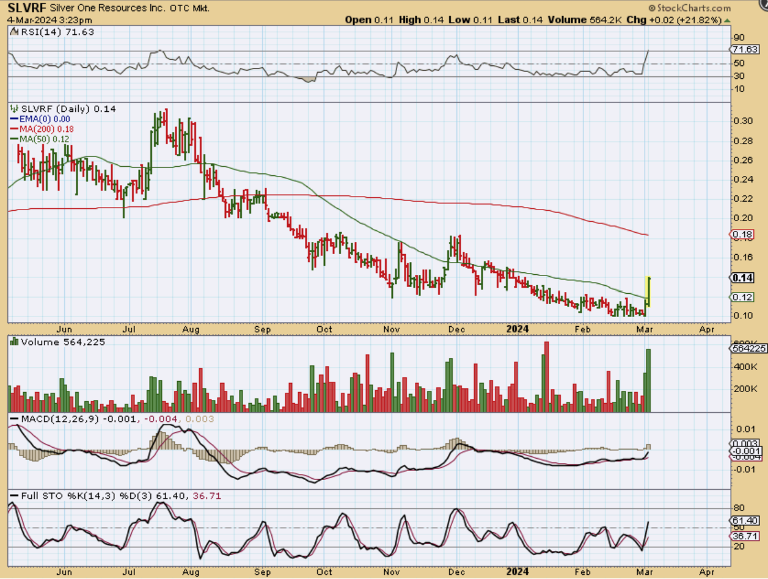This screenshot has height=579, width=768.
Task: Click the Low 0.11 value in header
Action: (469, 20)
